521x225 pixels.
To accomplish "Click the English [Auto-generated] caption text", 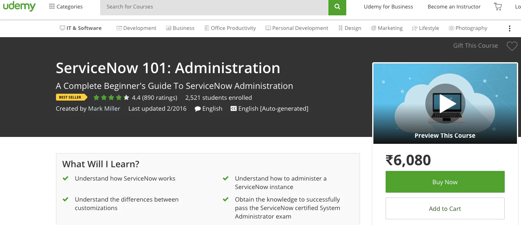I will point(273,108).
